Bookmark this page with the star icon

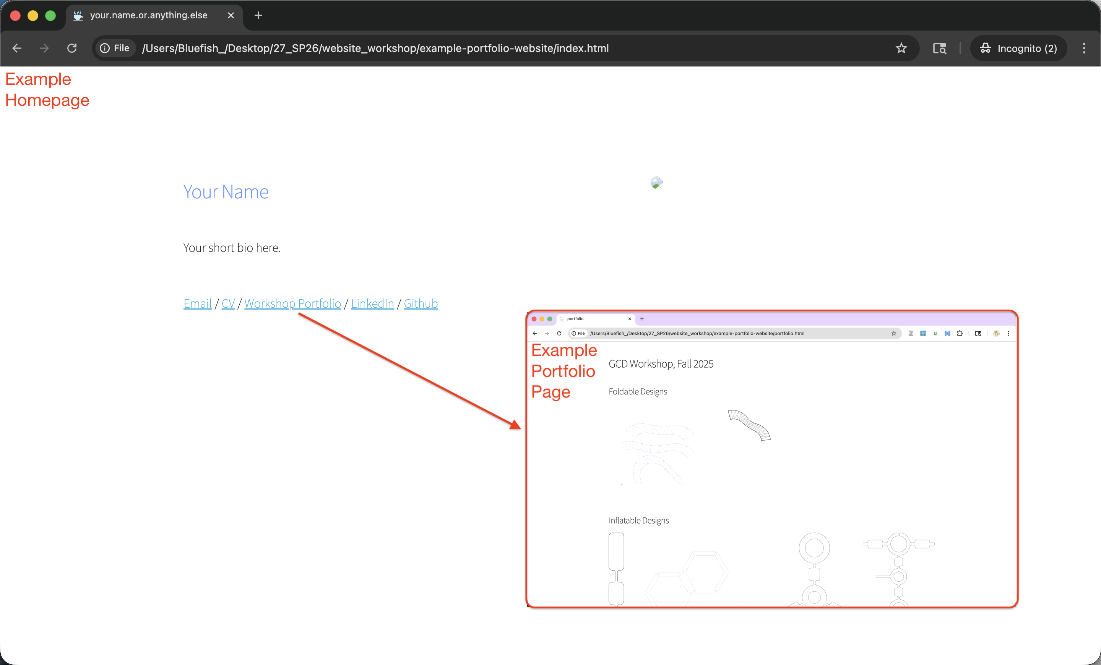[x=901, y=48]
